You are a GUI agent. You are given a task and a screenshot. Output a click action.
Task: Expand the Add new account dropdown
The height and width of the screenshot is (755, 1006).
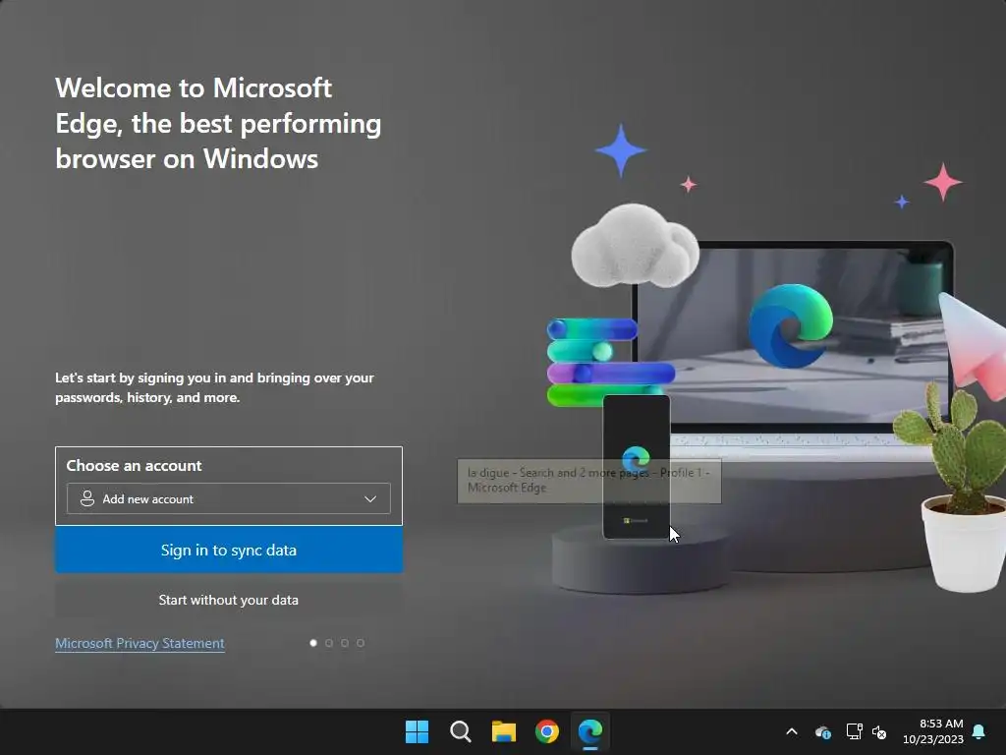[x=228, y=498]
